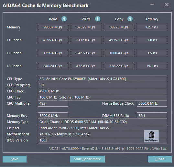Click the Motherboard field Asus ROG Maximus
Viewport: 174px width, 167px height.
[103, 134]
